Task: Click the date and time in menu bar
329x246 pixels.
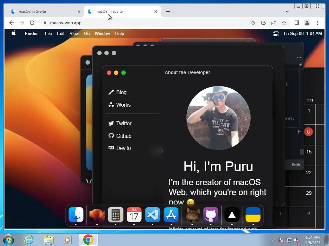Action: click(303, 33)
